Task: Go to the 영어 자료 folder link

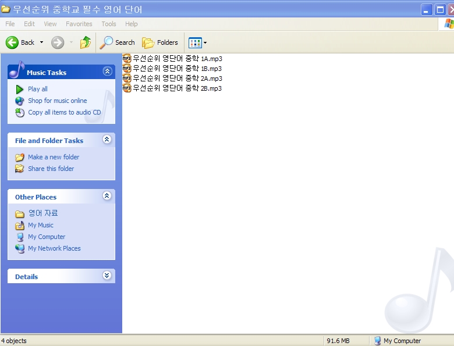Action: point(43,213)
